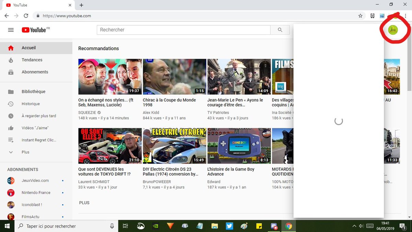Click the Windows taskbar search box
Screen dimensions: 412x232
[x=66, y=226]
